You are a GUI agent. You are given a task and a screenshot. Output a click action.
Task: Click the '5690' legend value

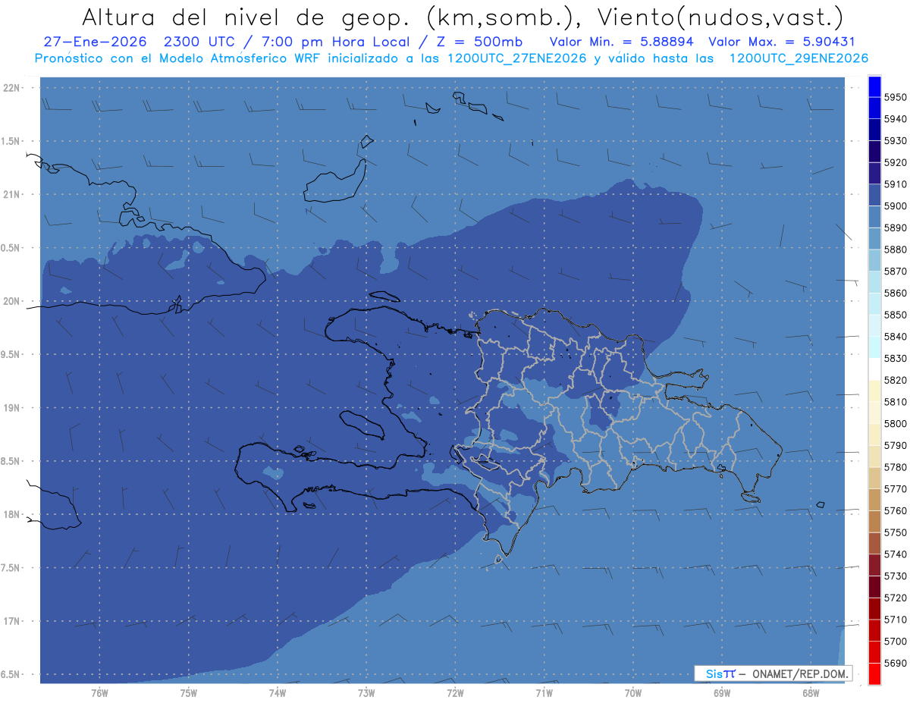coord(896,663)
